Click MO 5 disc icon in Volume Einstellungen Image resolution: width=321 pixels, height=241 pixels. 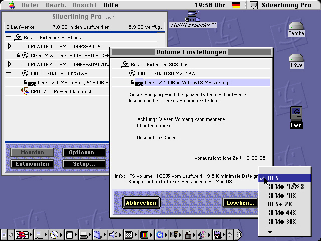point(132,73)
